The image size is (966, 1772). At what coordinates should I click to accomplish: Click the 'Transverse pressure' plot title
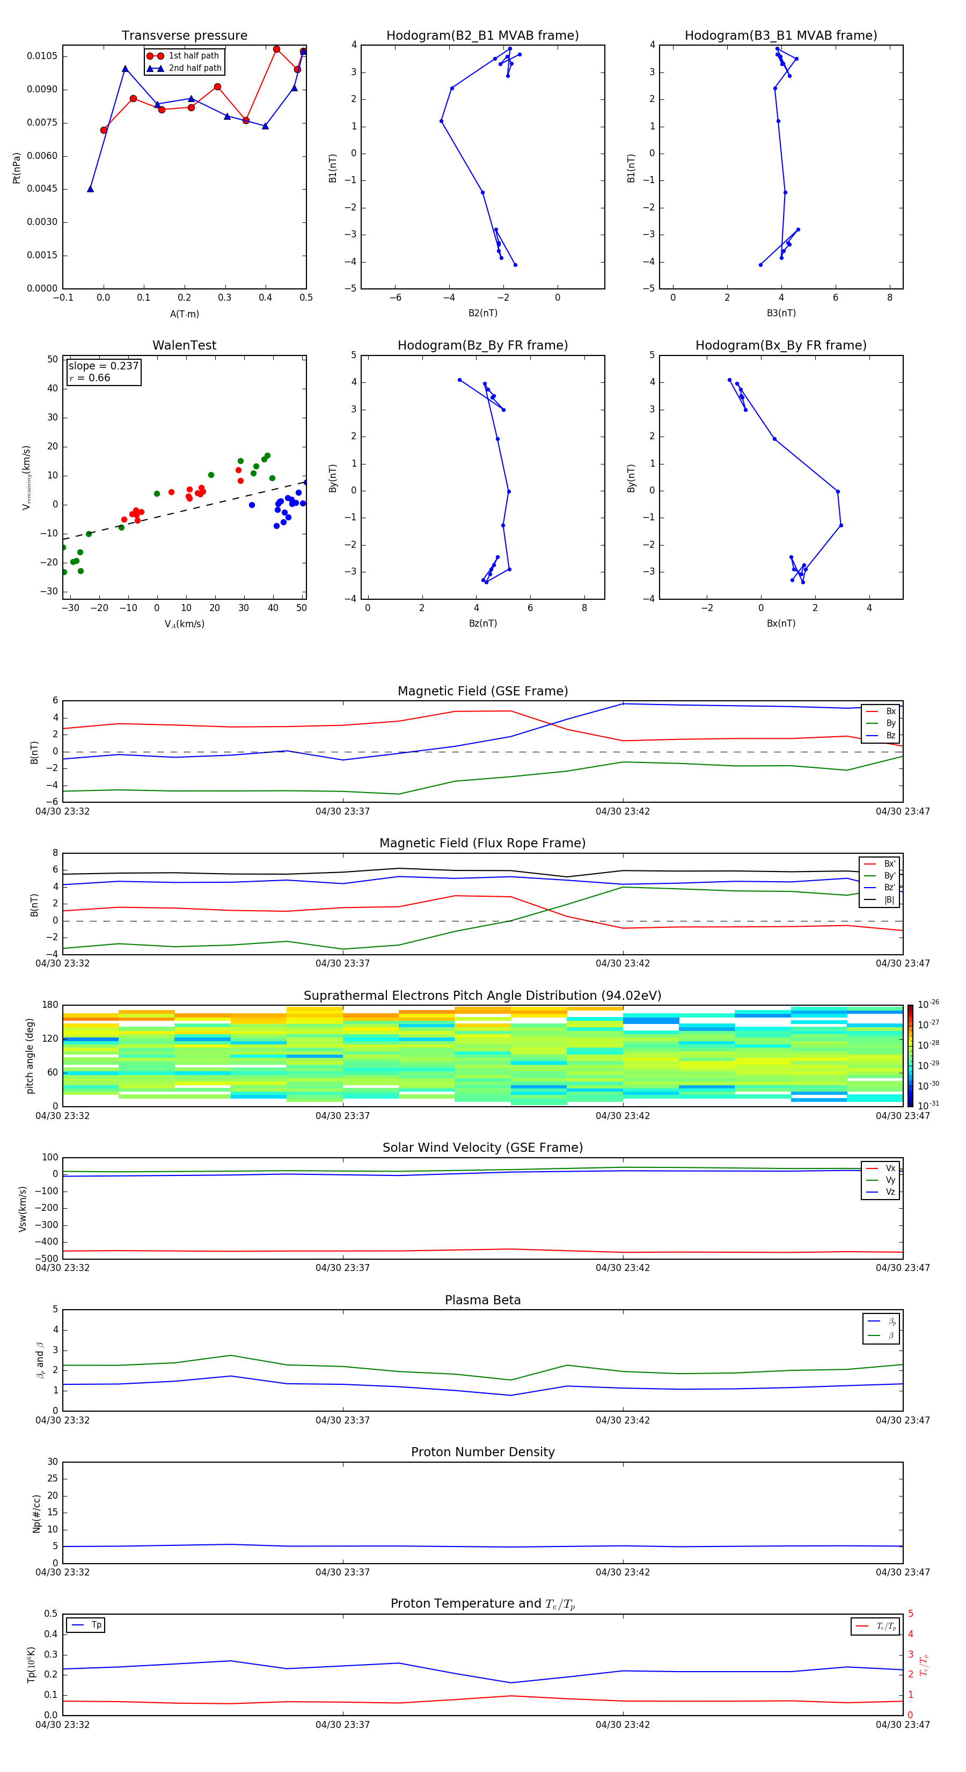click(x=184, y=36)
